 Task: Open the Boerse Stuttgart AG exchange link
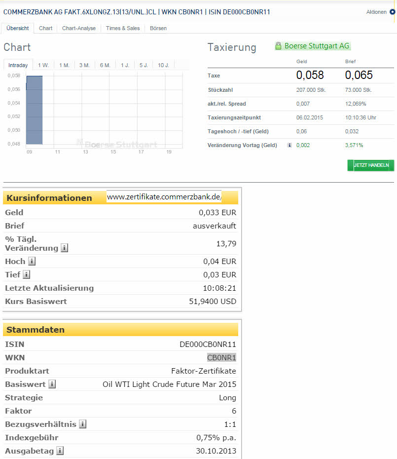(317, 46)
